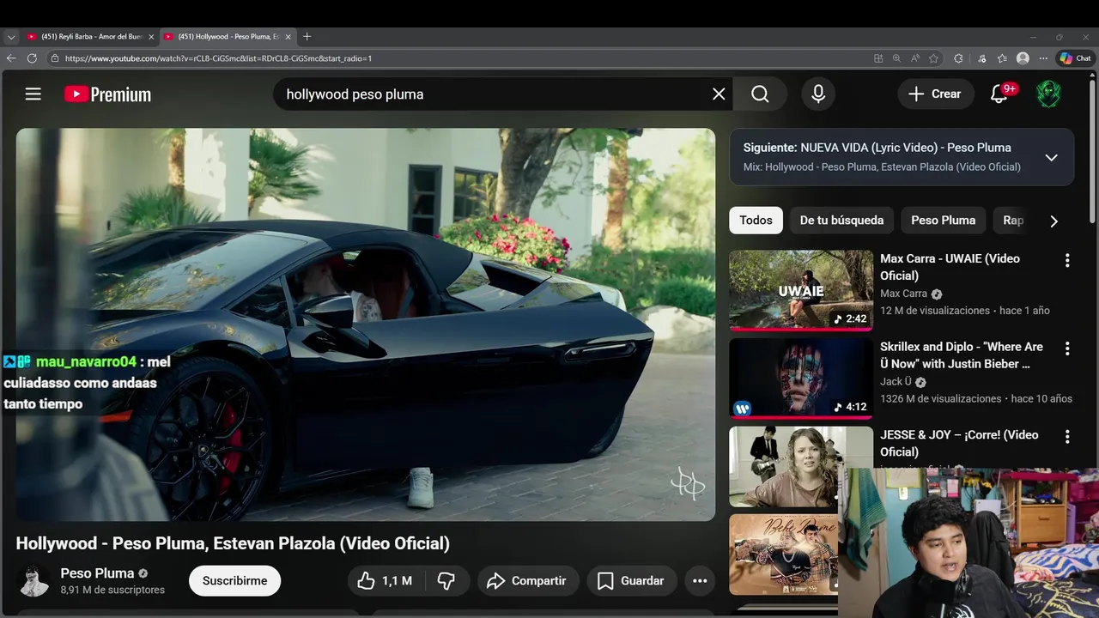
Task: Click the Compartir share button
Action: point(528,581)
